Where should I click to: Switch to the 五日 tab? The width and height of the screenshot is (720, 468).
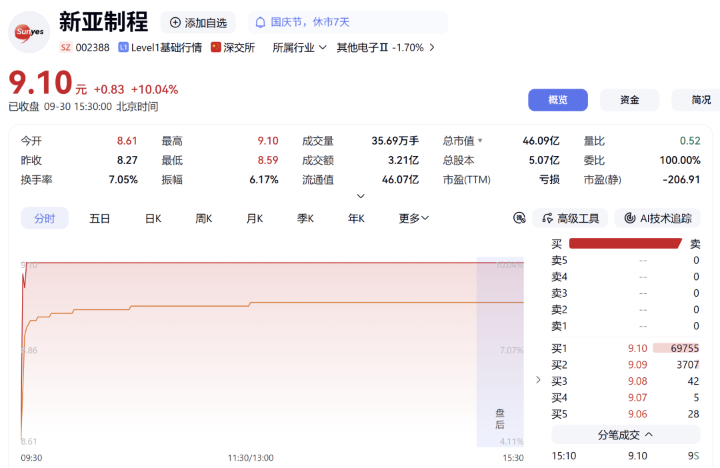(x=99, y=218)
